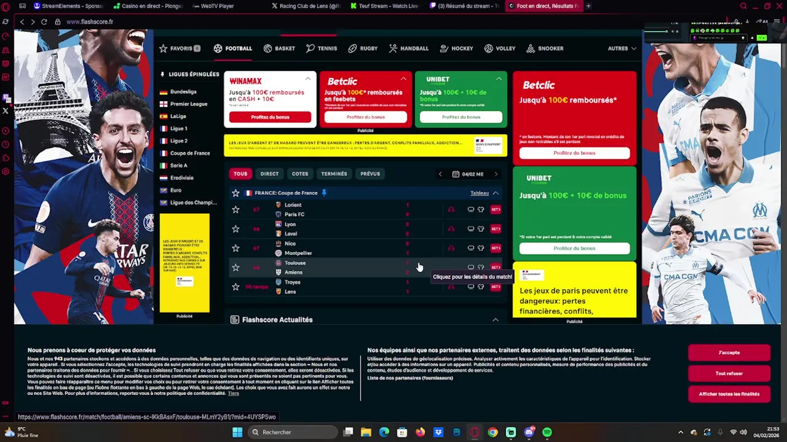Open the Bundesliga pinned league
The height and width of the screenshot is (442, 787).
pos(183,91)
